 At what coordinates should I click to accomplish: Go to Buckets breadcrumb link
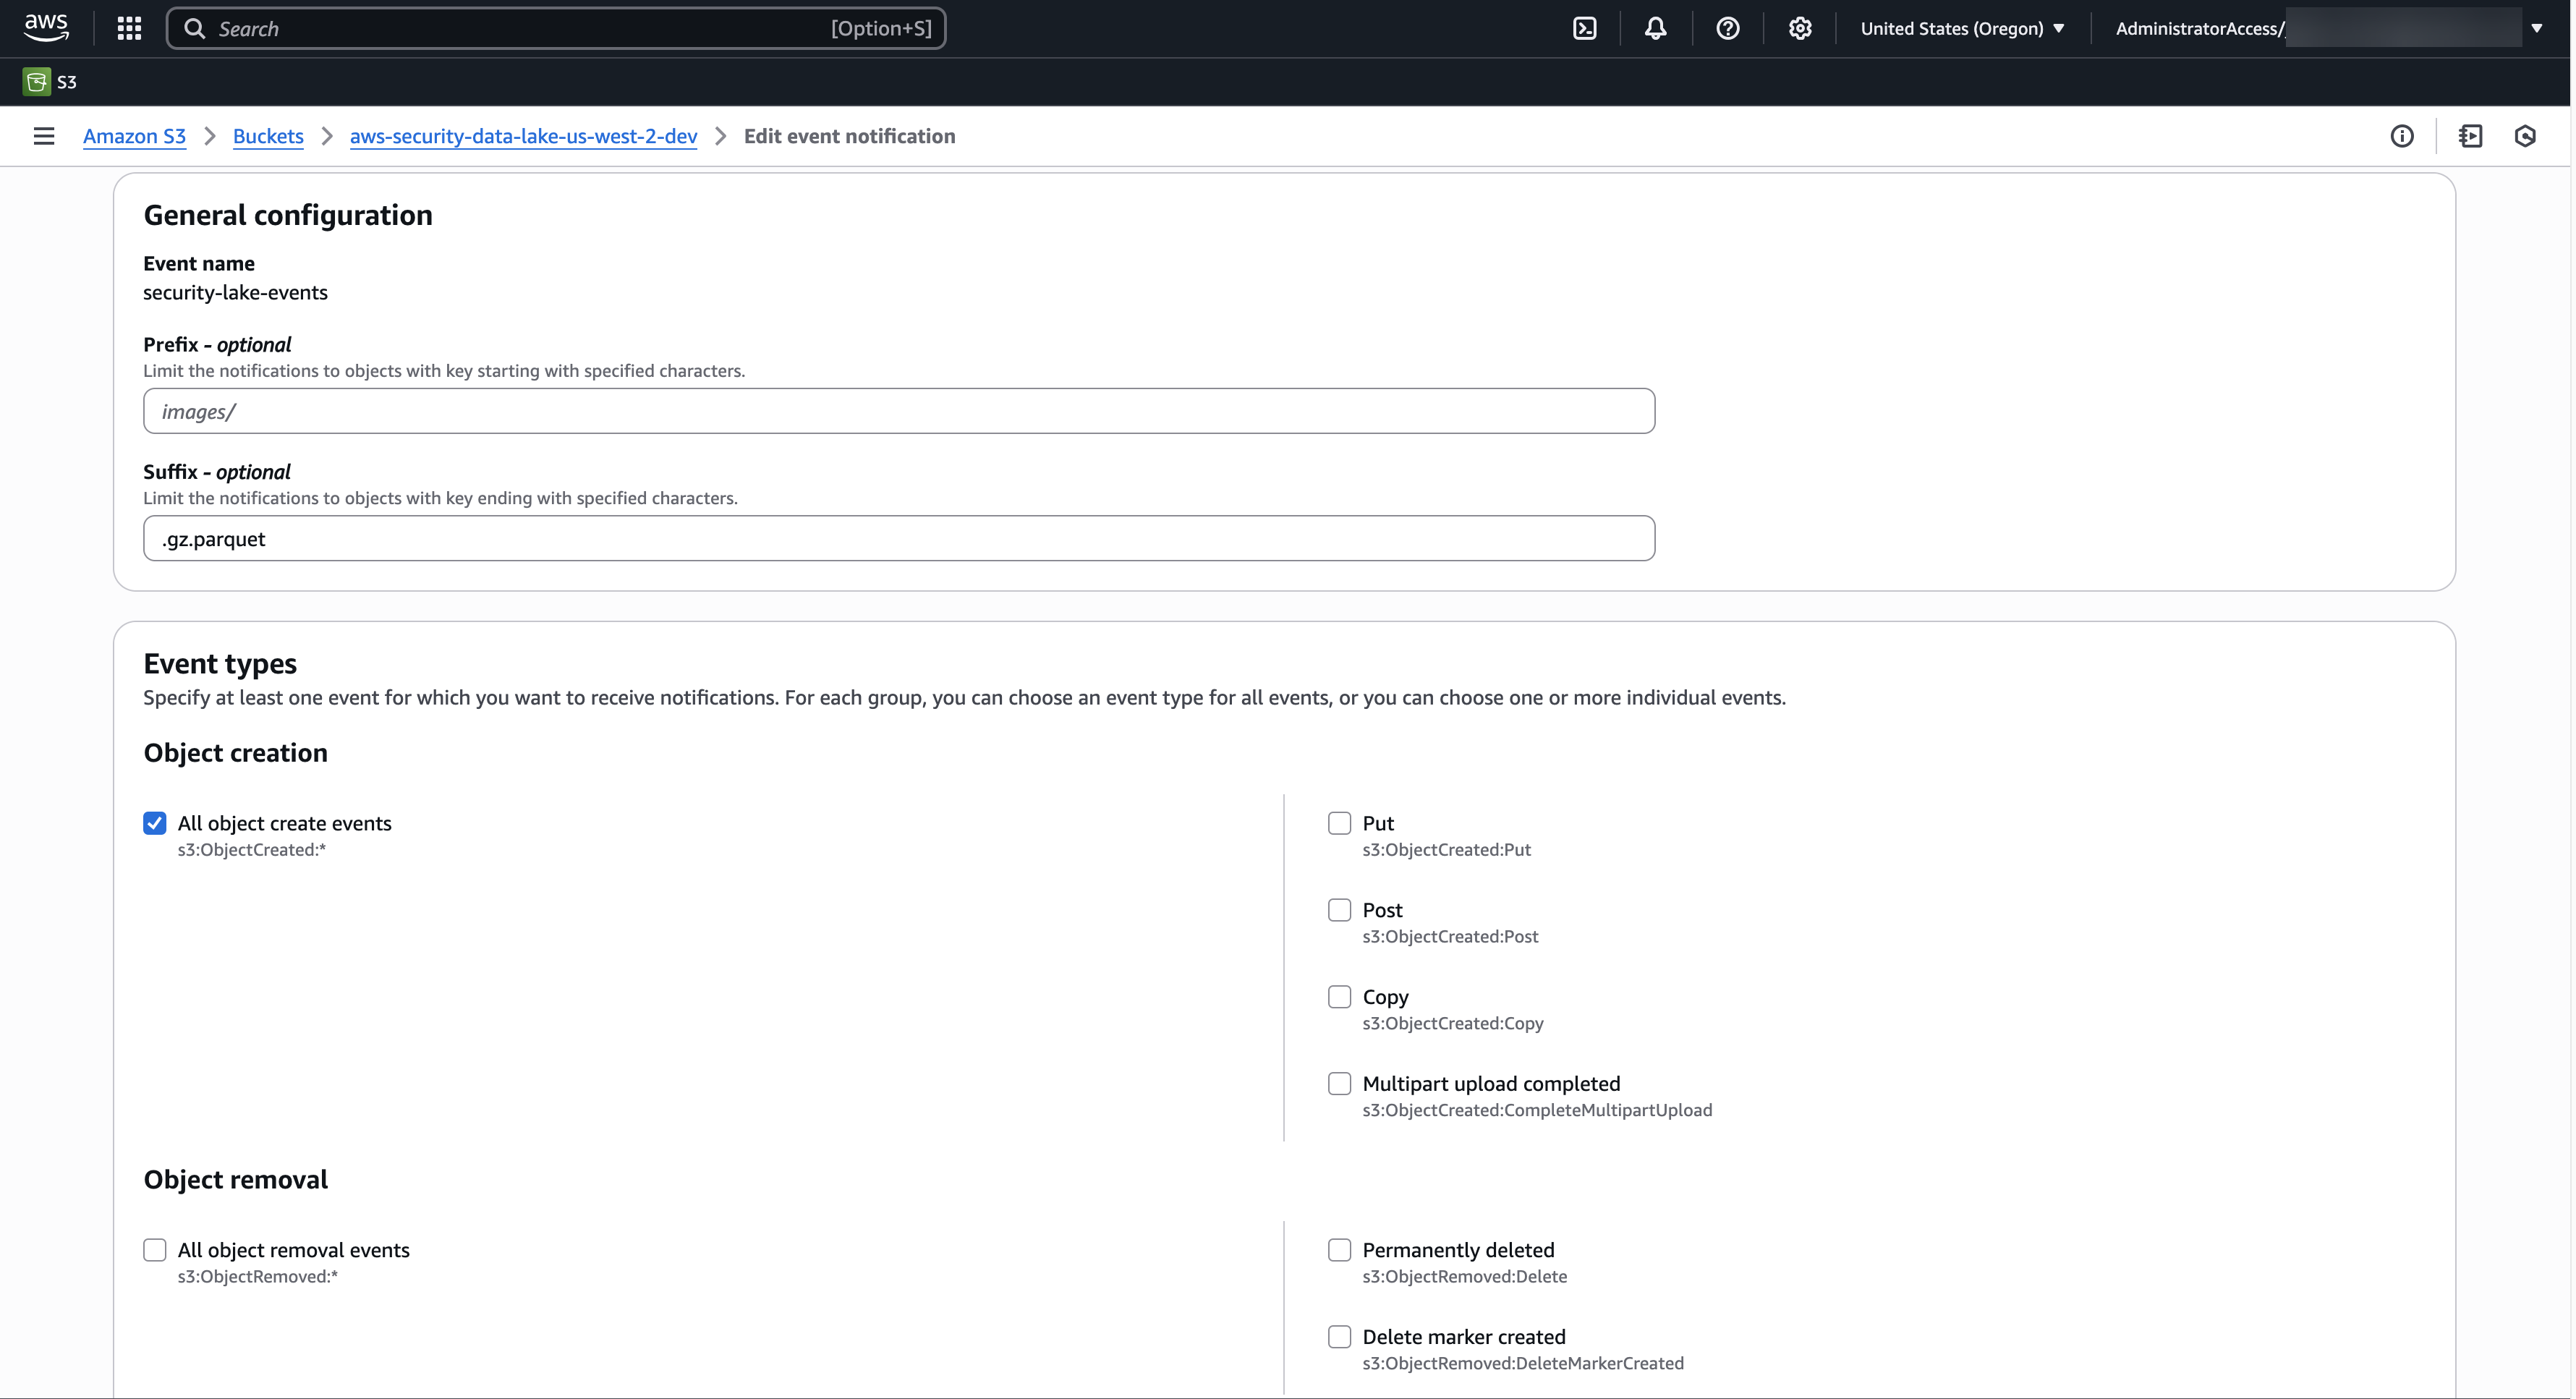click(268, 136)
